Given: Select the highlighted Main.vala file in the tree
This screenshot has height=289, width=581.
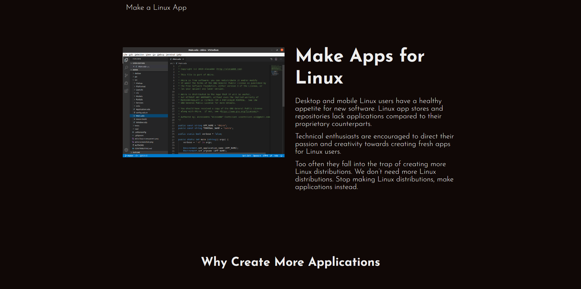Looking at the screenshot, I should [149, 116].
